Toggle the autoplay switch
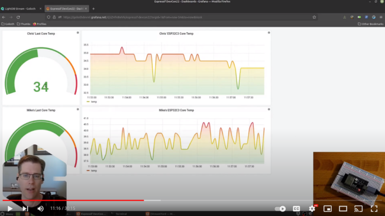The image size is (385, 216). pos(281,208)
